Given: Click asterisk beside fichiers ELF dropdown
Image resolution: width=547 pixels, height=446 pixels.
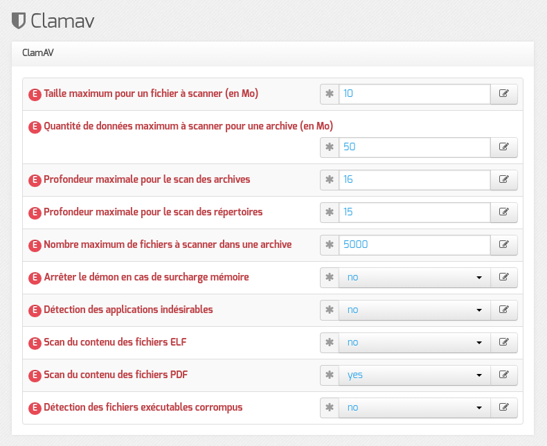Looking at the screenshot, I should 330,342.
